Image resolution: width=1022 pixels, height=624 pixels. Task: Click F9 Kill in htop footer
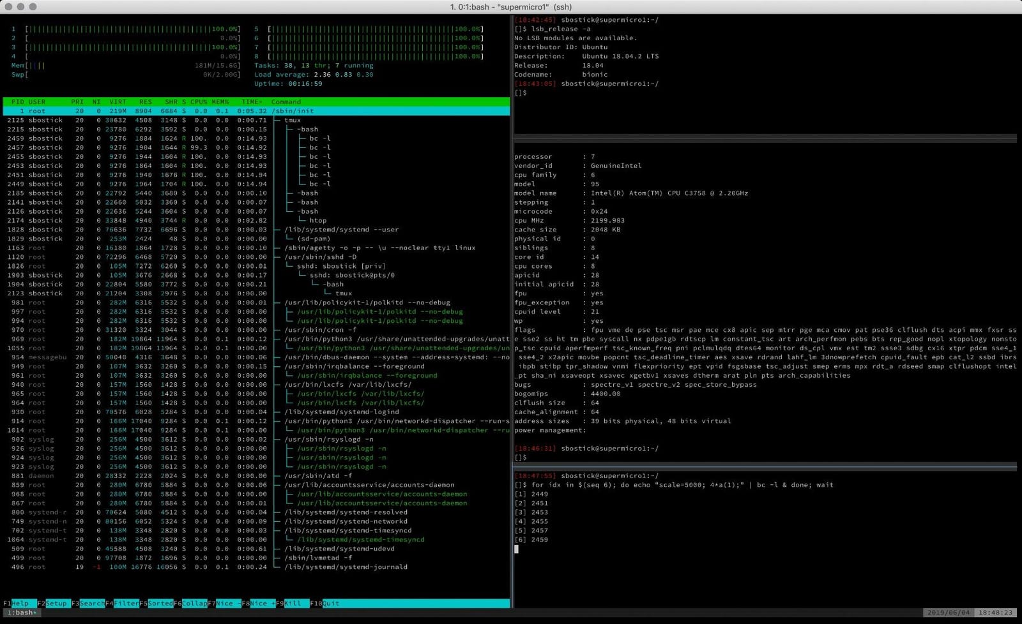click(x=293, y=603)
